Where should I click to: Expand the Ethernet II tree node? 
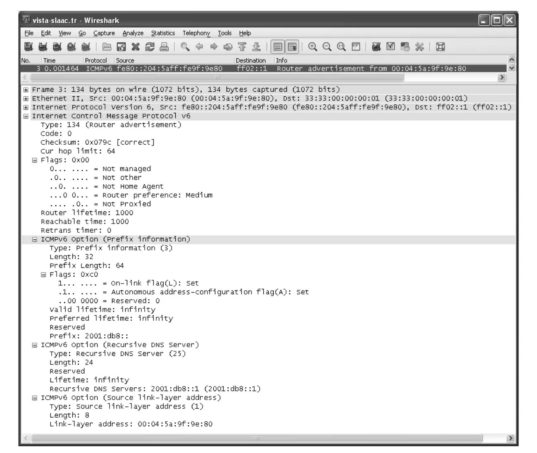(26, 98)
